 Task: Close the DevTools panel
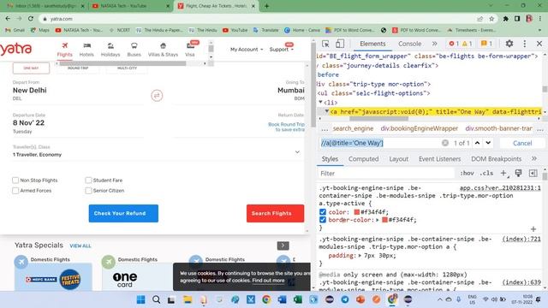[539, 44]
